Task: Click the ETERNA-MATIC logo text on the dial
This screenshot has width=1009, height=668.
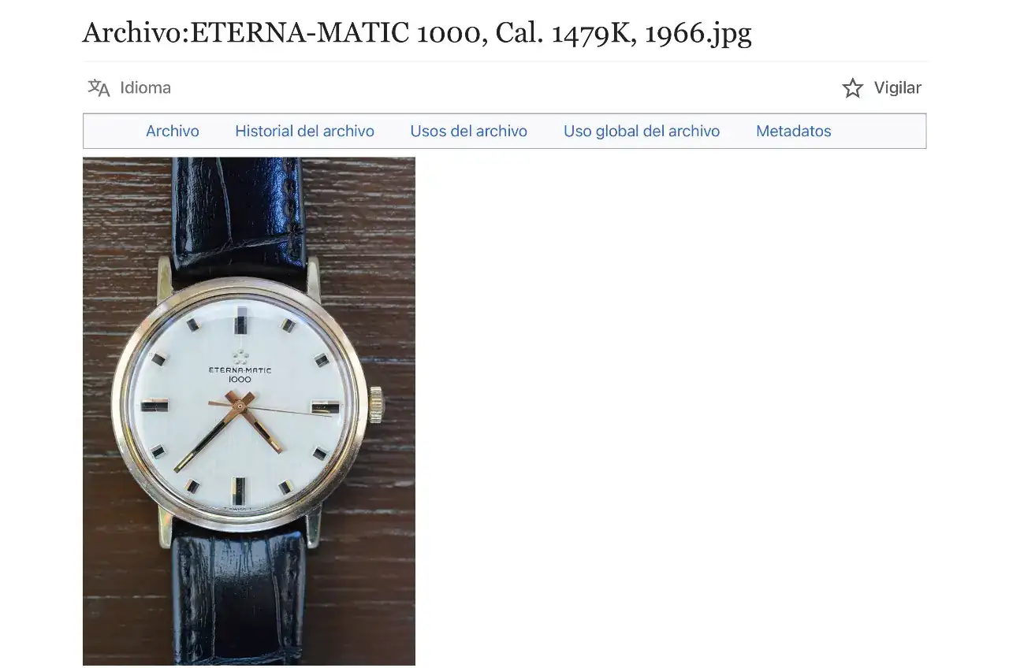Action: point(240,370)
